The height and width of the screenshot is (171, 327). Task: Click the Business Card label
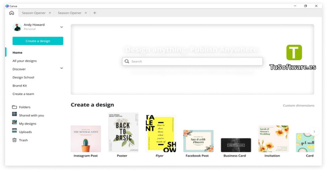pyautogui.click(x=235, y=156)
